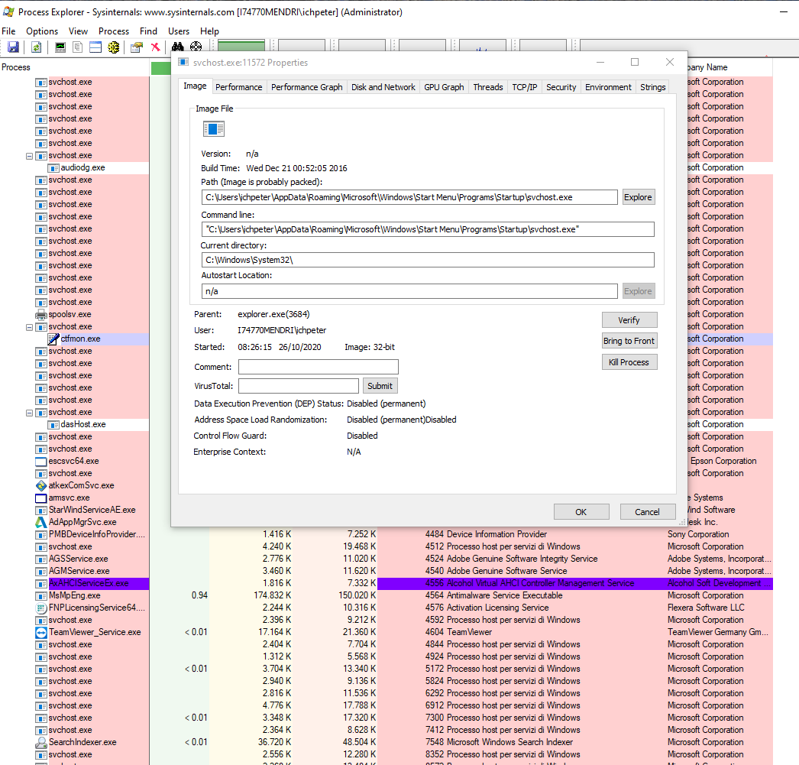Click the Bring to Front button
Screen dimensions: 799x765
629,341
